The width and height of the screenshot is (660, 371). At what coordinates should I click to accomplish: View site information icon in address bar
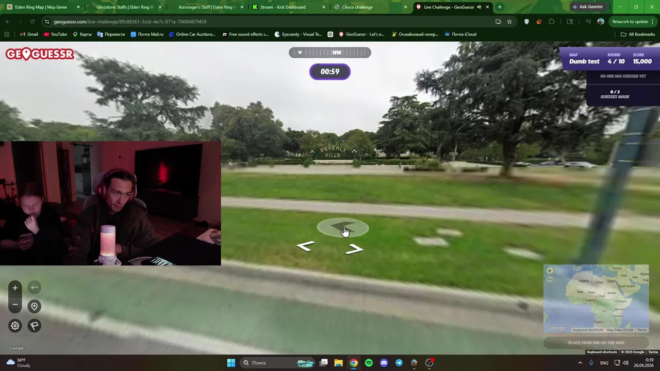[47, 22]
